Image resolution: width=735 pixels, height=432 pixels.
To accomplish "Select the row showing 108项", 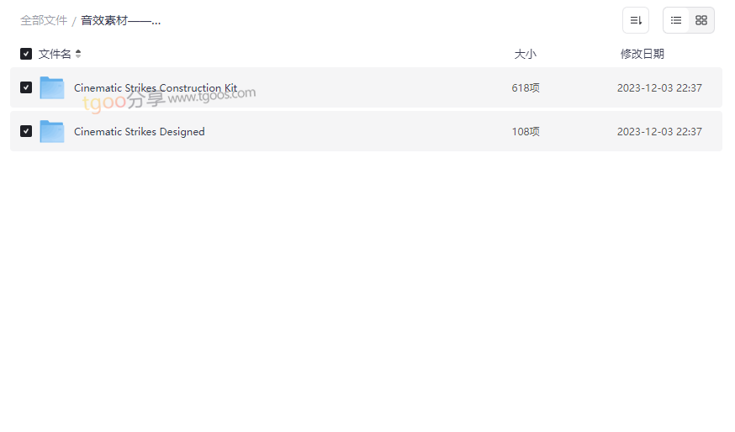I will point(366,131).
